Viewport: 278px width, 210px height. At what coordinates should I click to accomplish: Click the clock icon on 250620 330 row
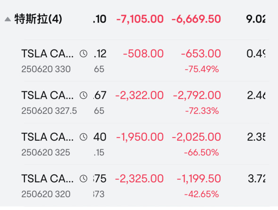(84, 54)
